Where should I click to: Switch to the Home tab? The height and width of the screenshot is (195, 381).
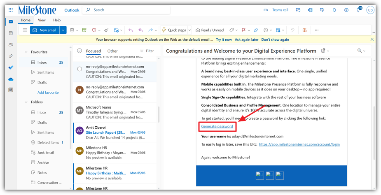(x=26, y=20)
